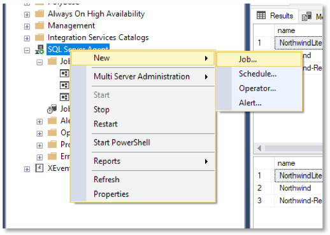Click the Job Activity Monitor icon
Image resolution: width=330 pixels, height=235 pixels.
pos(52,109)
